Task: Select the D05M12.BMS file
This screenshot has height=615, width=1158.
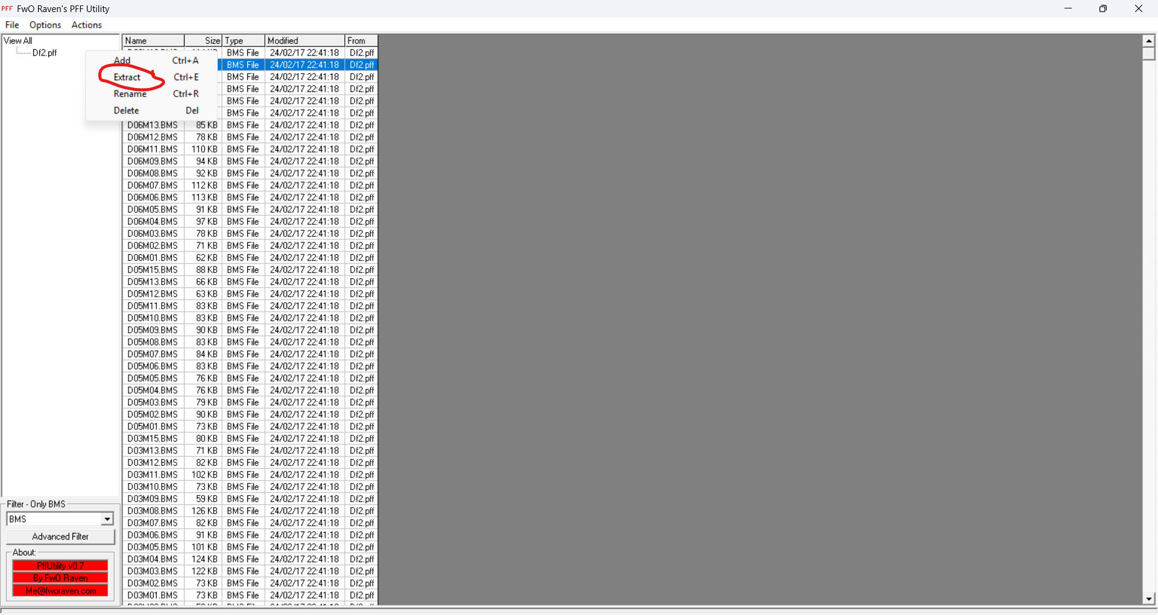Action: pos(153,294)
